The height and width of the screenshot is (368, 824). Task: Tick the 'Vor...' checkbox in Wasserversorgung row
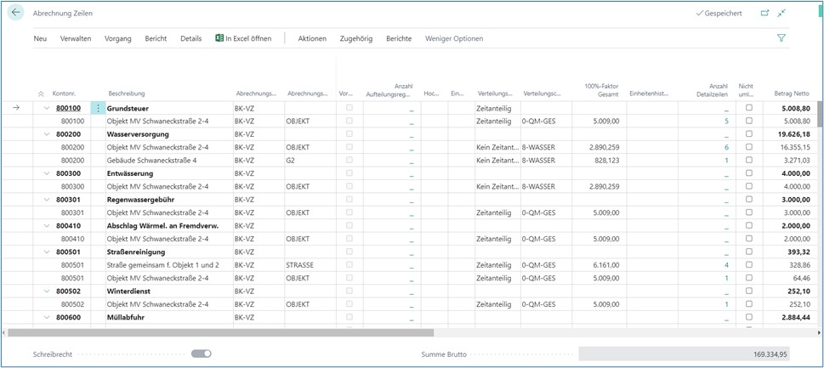[x=349, y=134]
